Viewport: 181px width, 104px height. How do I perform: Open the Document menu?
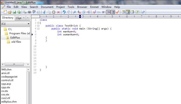(47, 7)
